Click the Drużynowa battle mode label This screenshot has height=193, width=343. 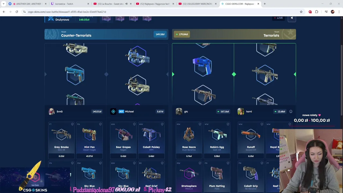tap(62, 20)
